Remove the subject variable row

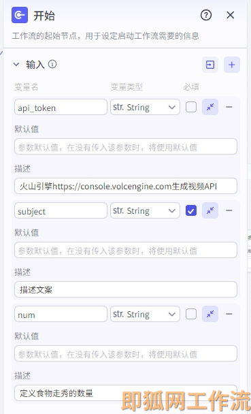point(229,210)
